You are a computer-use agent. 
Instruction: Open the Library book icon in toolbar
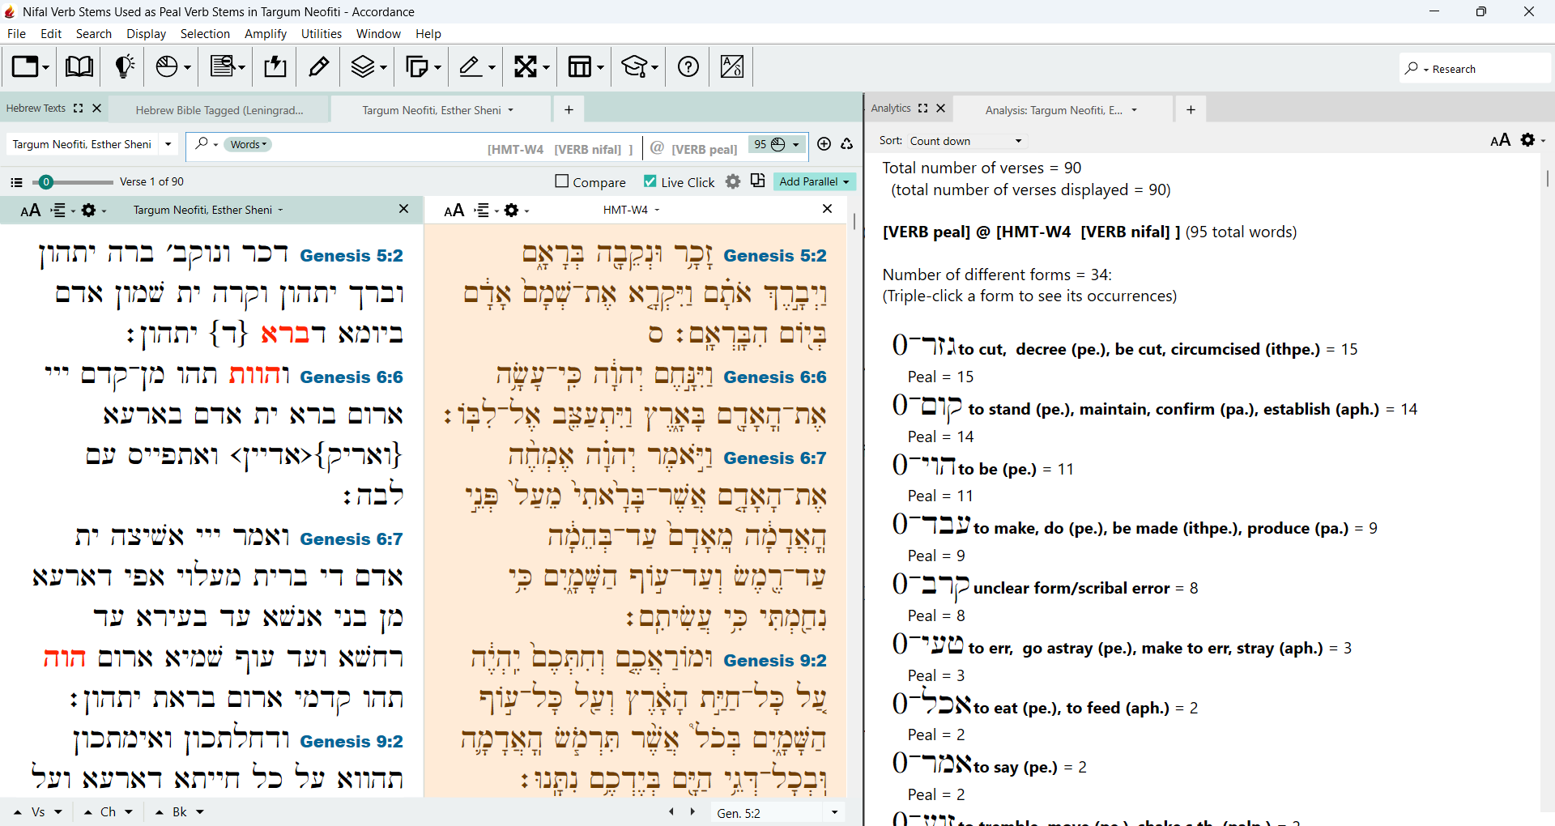coord(79,66)
